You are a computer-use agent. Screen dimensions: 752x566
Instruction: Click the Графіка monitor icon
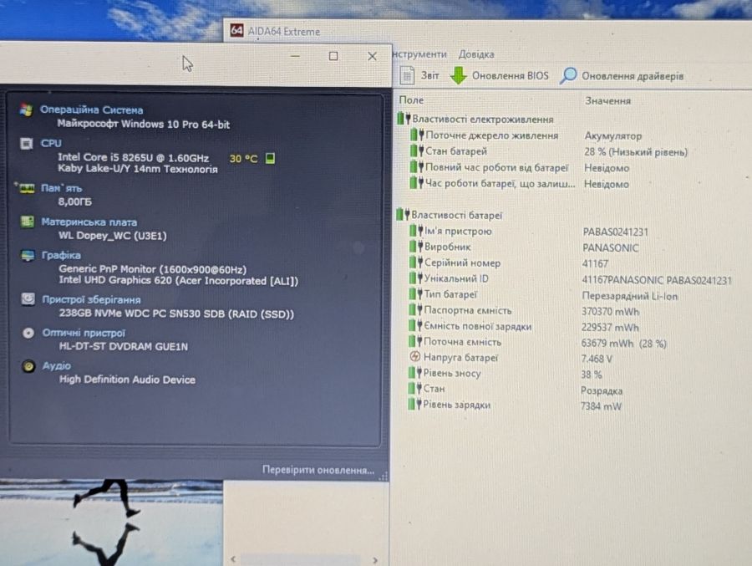28,255
